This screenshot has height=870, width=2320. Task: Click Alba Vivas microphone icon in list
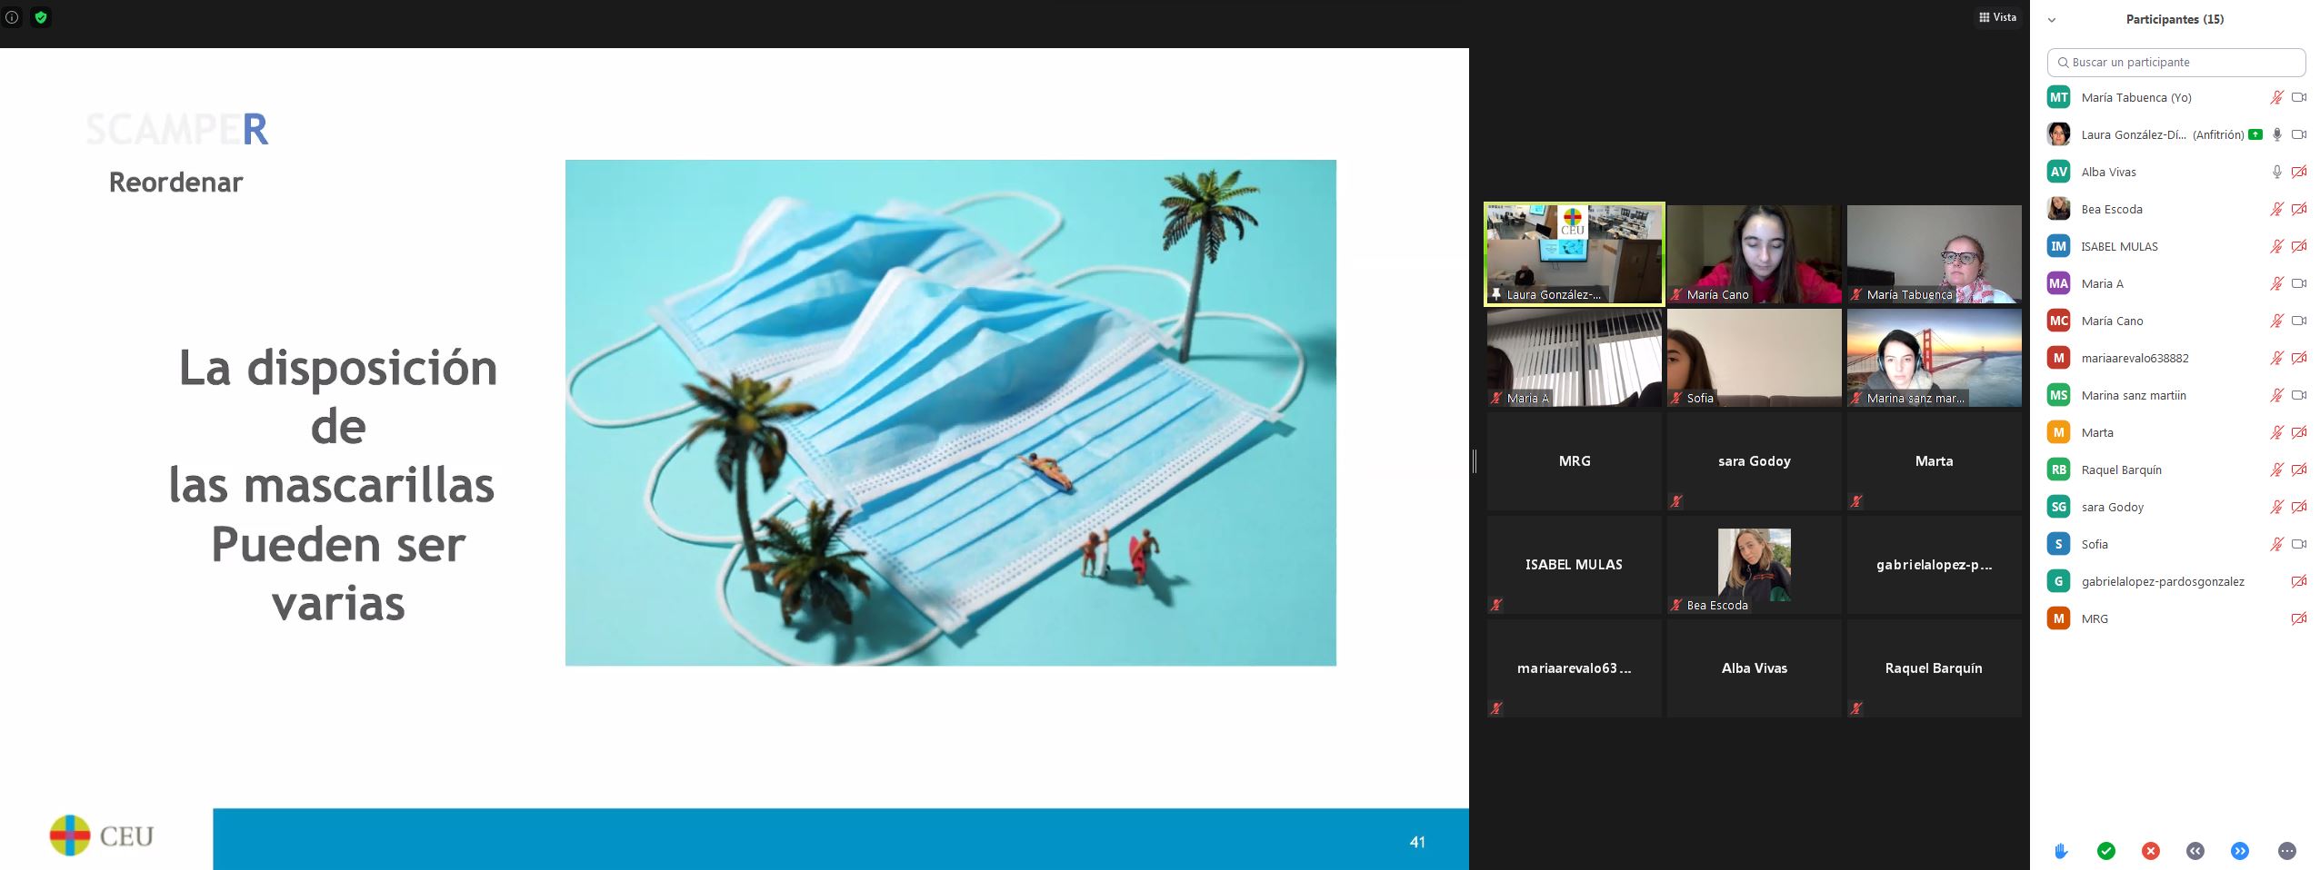point(2276,172)
